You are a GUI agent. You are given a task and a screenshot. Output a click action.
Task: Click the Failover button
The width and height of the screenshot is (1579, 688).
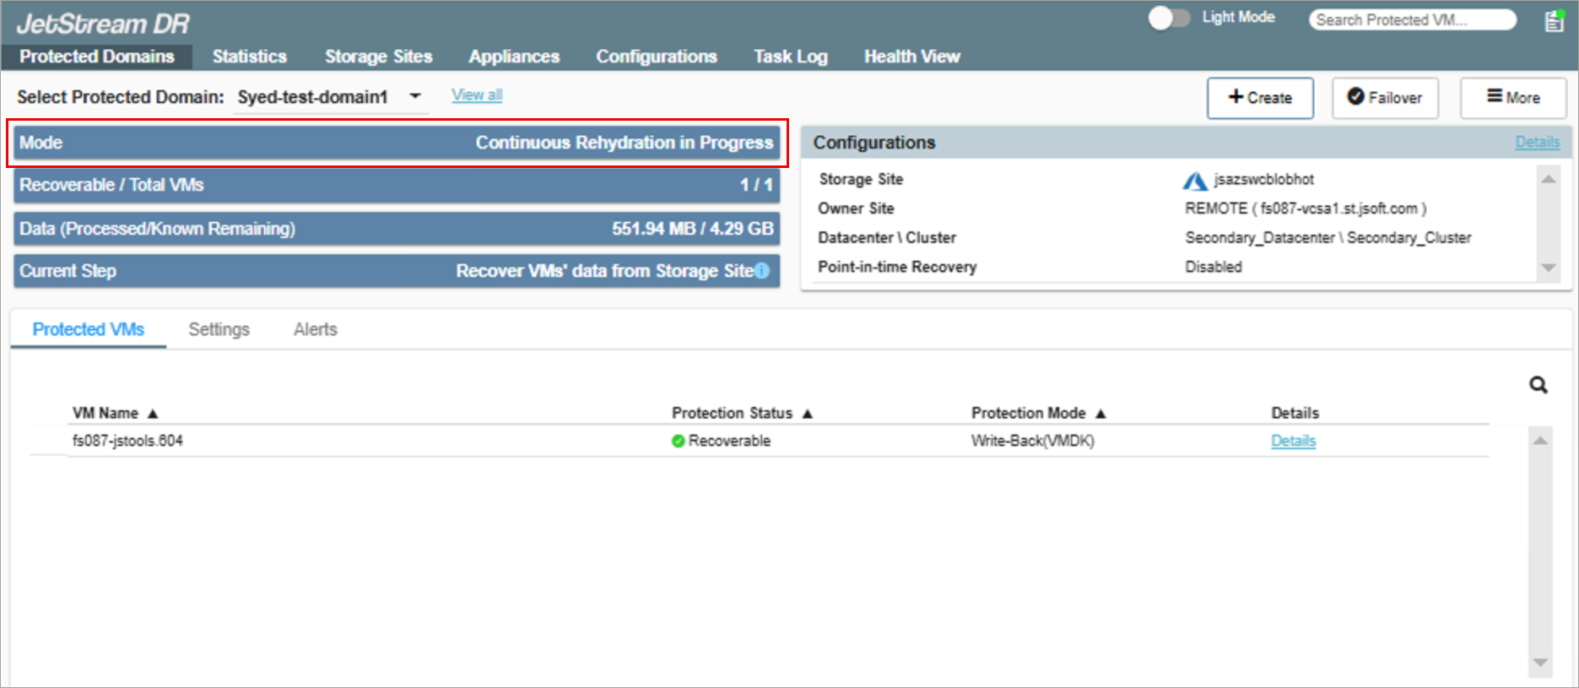pyautogui.click(x=1385, y=98)
